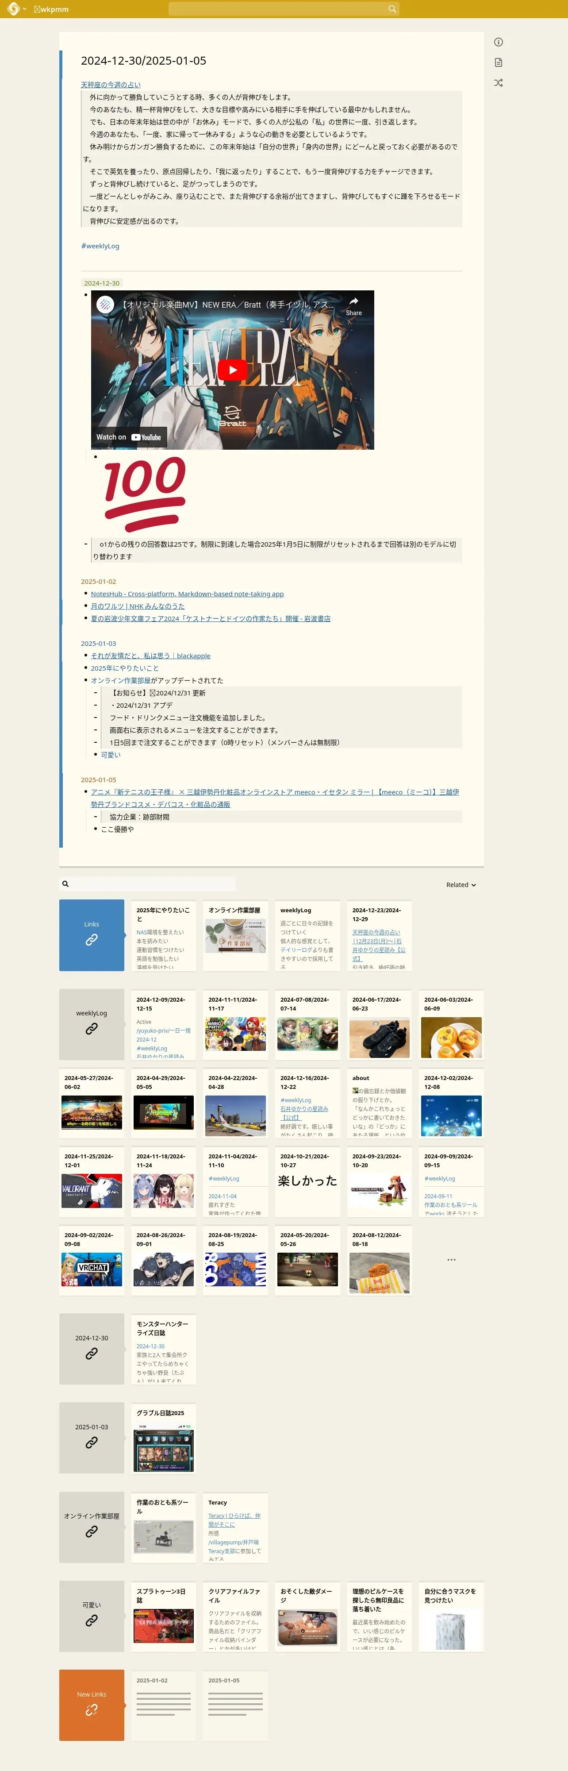
Task: Open the 2024-10-21/2024-10-27 楽しかった card
Action: [x=308, y=1181]
